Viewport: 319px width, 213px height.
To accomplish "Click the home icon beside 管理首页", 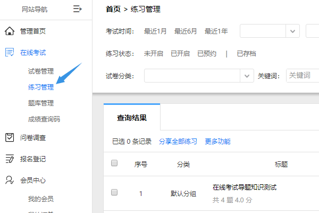I will (10, 31).
